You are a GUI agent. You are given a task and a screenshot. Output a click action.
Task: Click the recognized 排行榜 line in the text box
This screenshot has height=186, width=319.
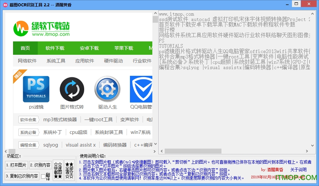click(x=167, y=30)
